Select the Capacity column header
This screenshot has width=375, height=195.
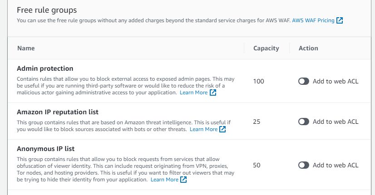266,48
